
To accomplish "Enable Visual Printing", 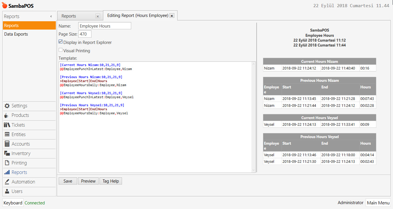I will pyautogui.click(x=61, y=50).
